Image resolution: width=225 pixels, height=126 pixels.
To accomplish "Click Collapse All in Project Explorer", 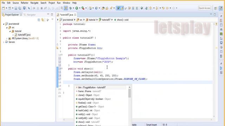I will click(39, 20).
